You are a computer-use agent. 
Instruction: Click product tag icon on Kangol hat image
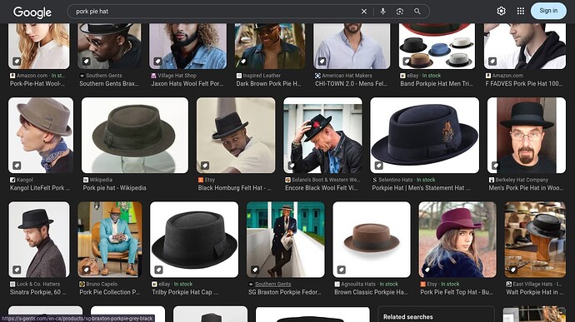(x=17, y=166)
